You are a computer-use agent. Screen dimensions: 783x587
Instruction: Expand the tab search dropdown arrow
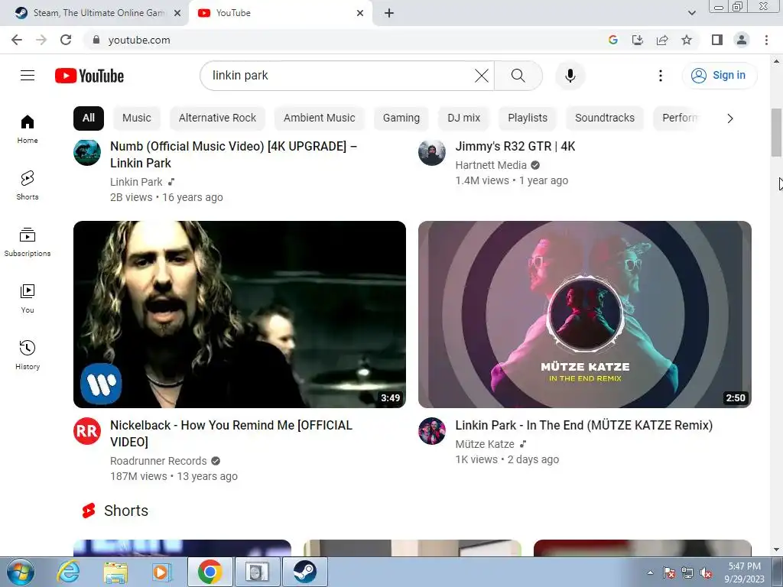(691, 13)
